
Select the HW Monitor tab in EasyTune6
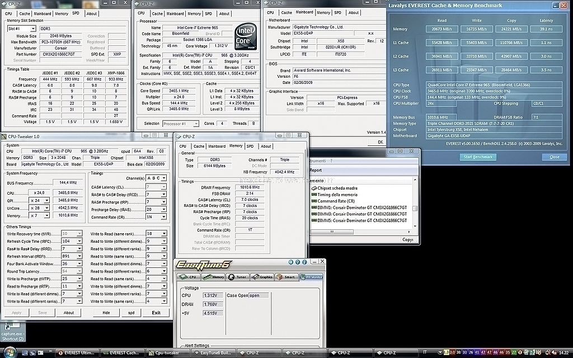[311, 277]
